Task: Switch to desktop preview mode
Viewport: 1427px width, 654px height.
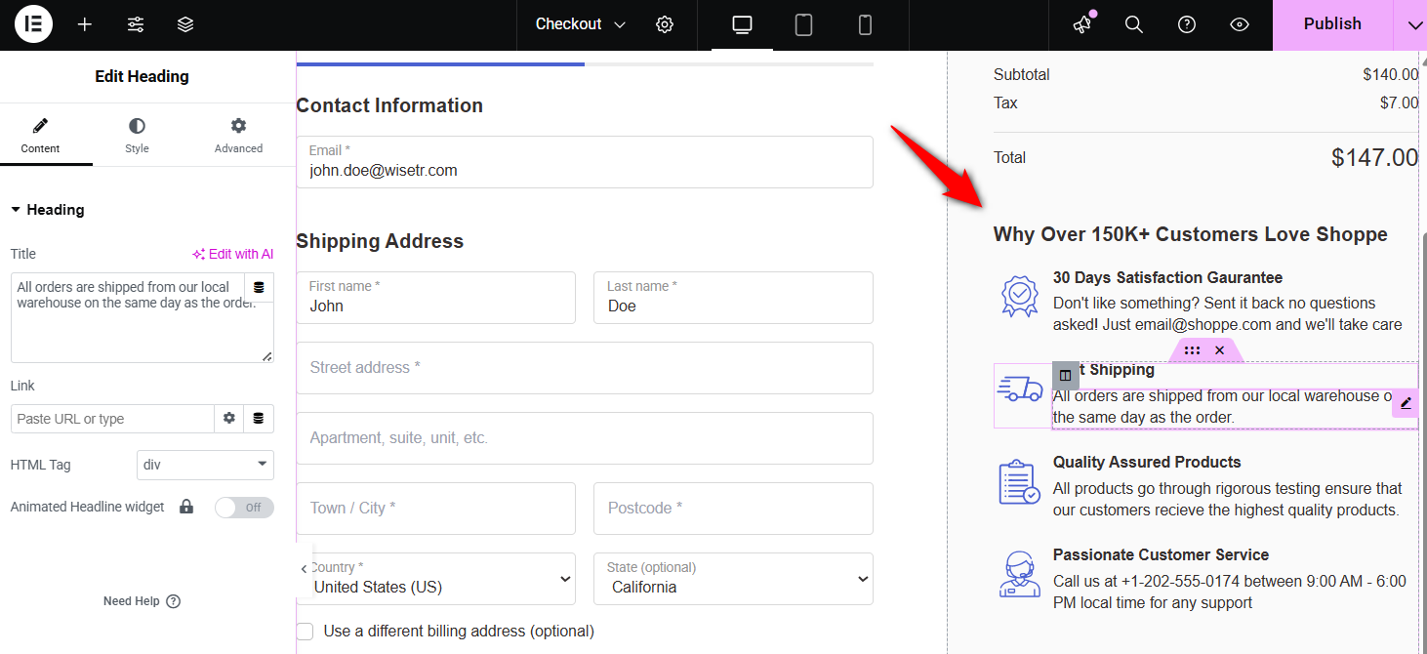Action: point(742,24)
